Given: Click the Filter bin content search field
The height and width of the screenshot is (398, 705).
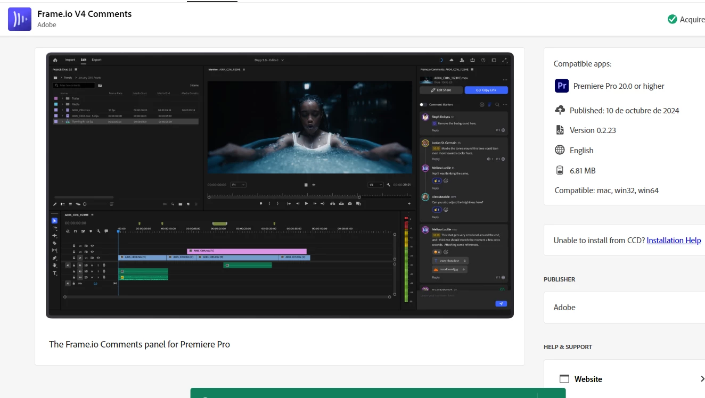Looking at the screenshot, I should click(74, 85).
